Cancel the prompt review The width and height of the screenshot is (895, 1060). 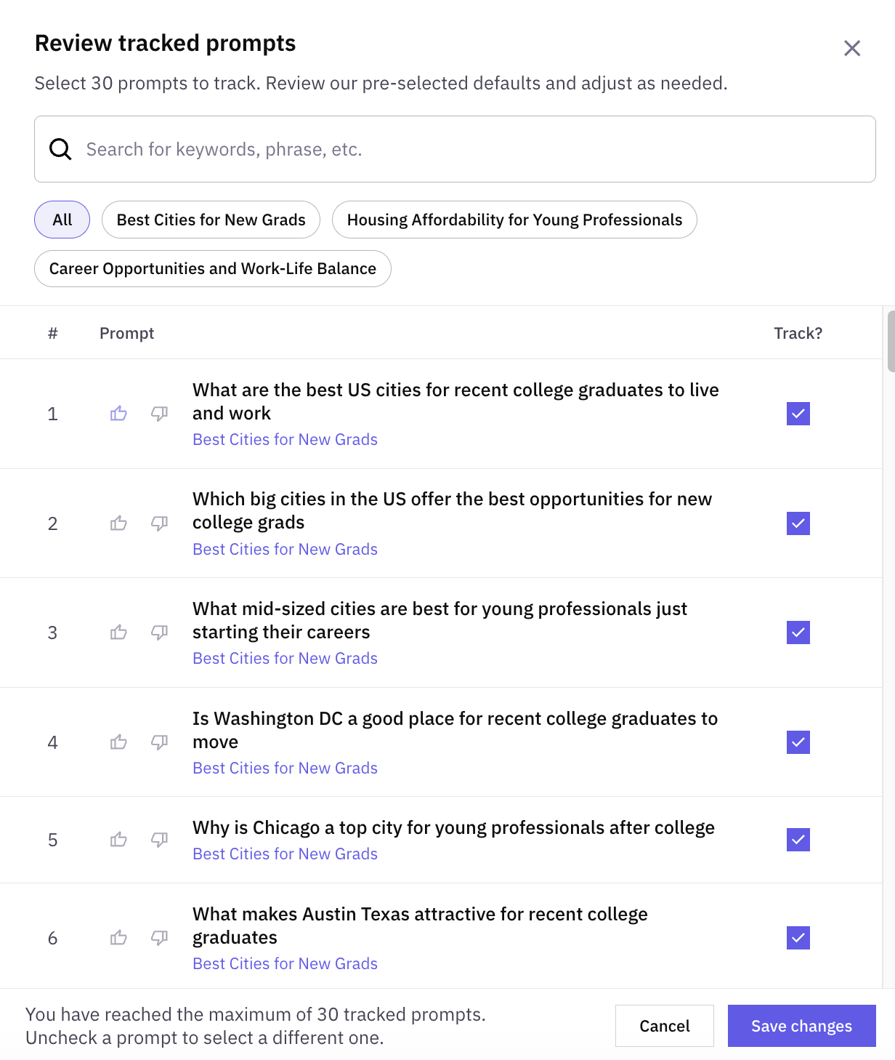[x=665, y=1026]
